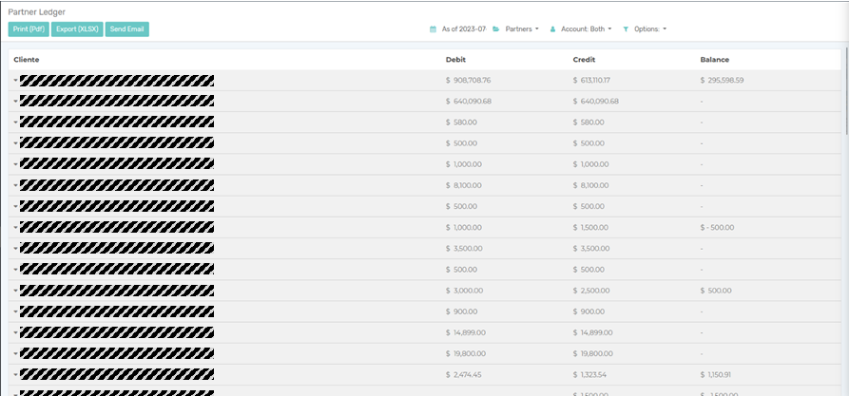This screenshot has width=850, height=396.
Task: Open the Account: Both dropdown
Action: click(586, 29)
